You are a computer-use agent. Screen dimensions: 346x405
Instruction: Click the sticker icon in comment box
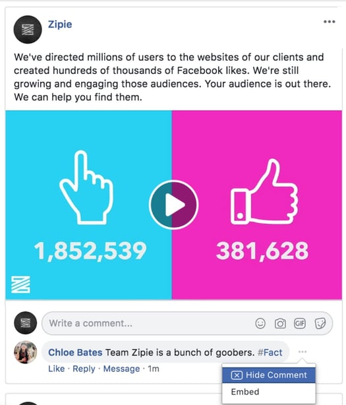[320, 323]
